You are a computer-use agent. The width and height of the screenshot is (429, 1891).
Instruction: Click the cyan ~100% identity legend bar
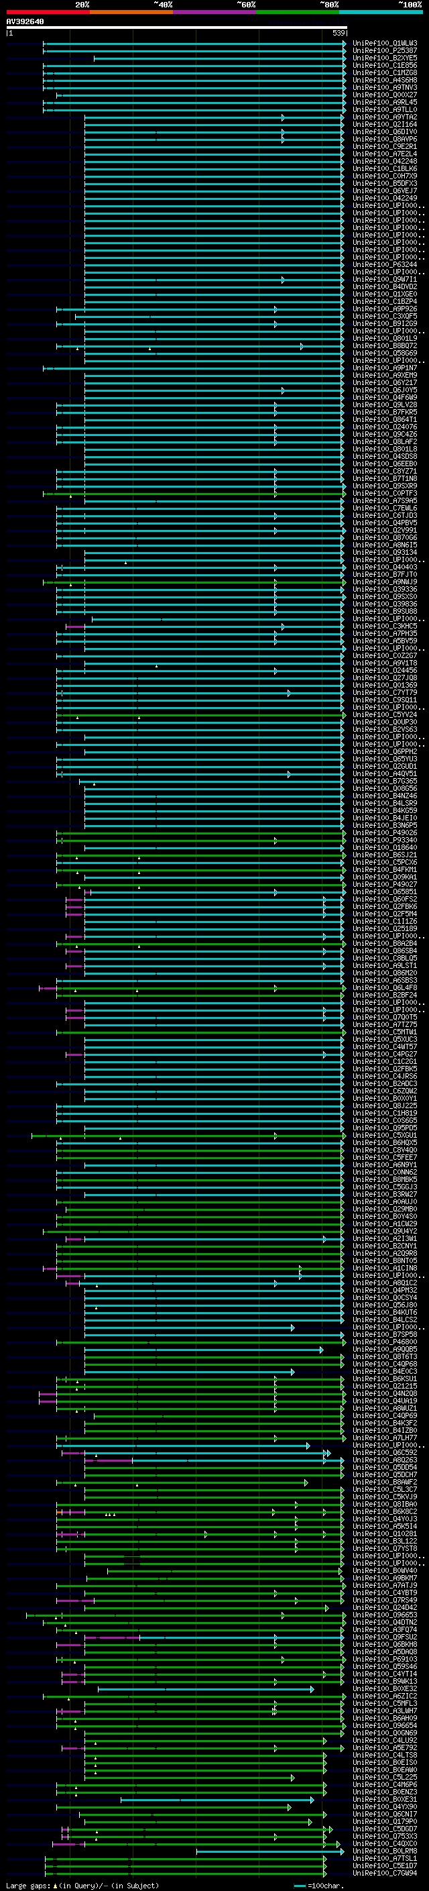click(381, 13)
